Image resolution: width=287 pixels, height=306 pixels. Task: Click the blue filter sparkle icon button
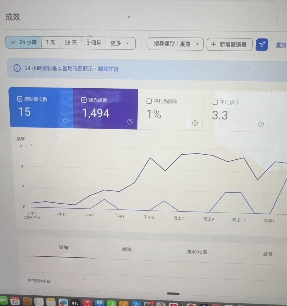tap(262, 45)
